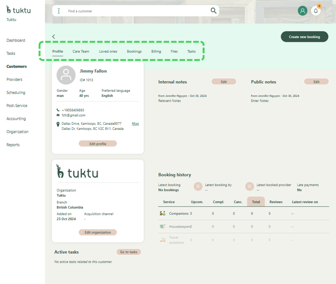Edit the Internal notes section
Image resolution: width=336 pixels, height=284 pixels.
[x=224, y=82]
